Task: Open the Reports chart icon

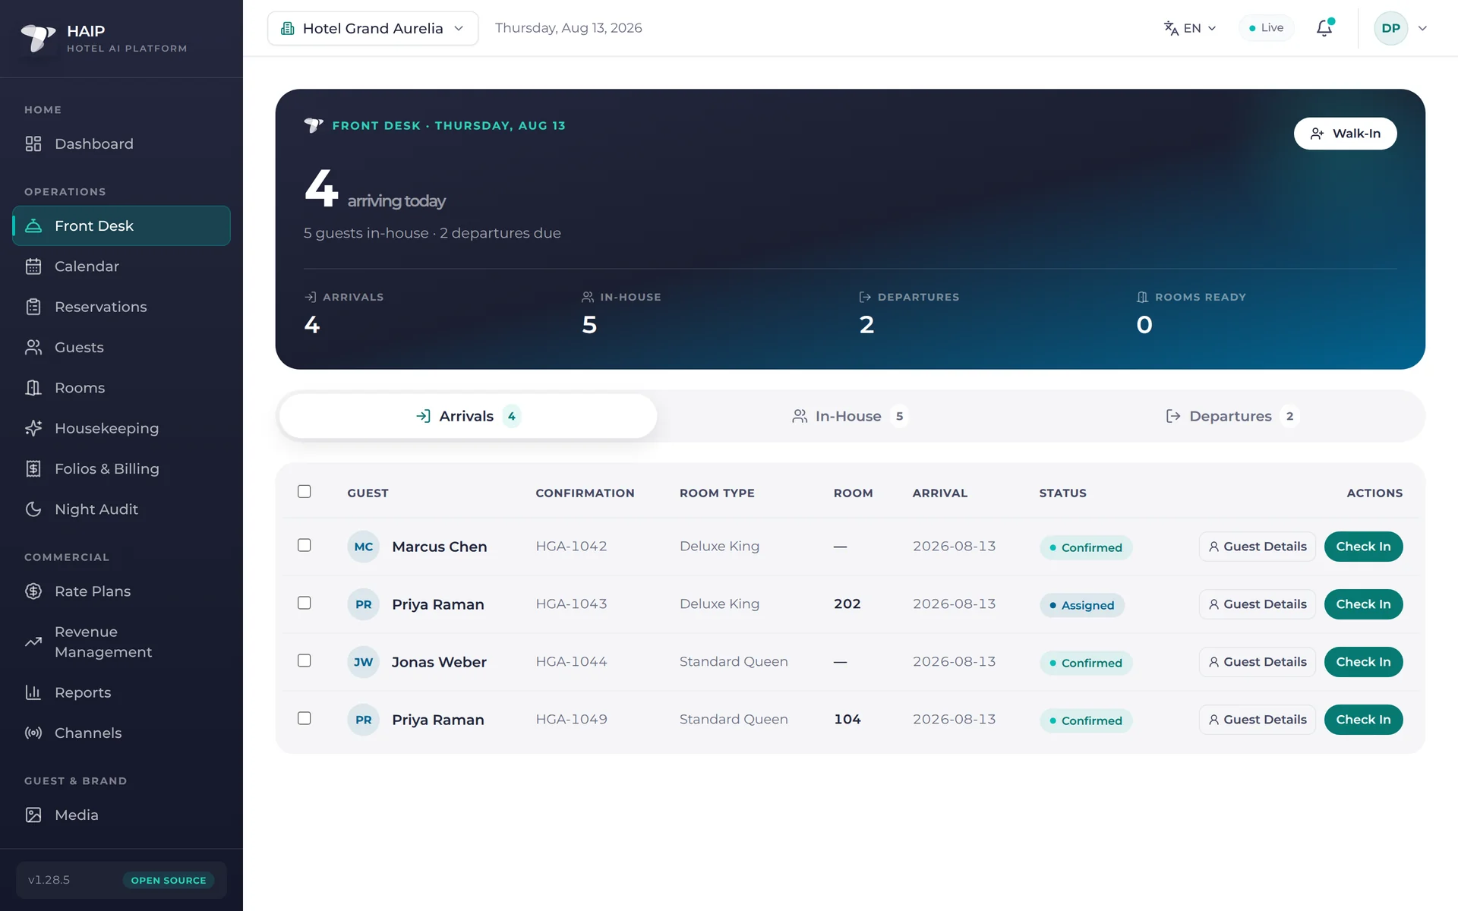Action: click(x=33, y=692)
